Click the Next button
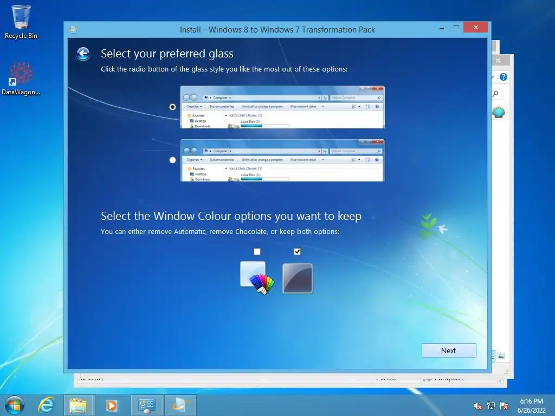Image resolution: width=555 pixels, height=416 pixels. coord(448,350)
